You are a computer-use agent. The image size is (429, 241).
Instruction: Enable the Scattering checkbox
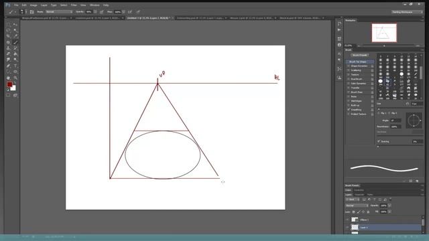pos(349,70)
